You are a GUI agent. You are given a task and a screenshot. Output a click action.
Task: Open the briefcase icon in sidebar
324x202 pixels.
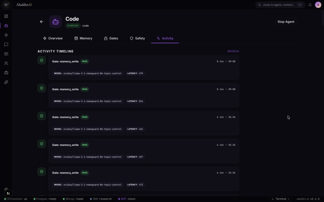pos(6,73)
